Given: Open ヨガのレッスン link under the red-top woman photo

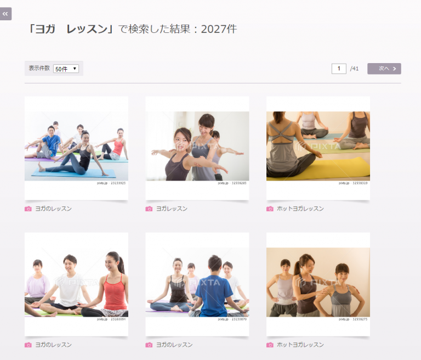Looking at the screenshot, I should click(53, 345).
